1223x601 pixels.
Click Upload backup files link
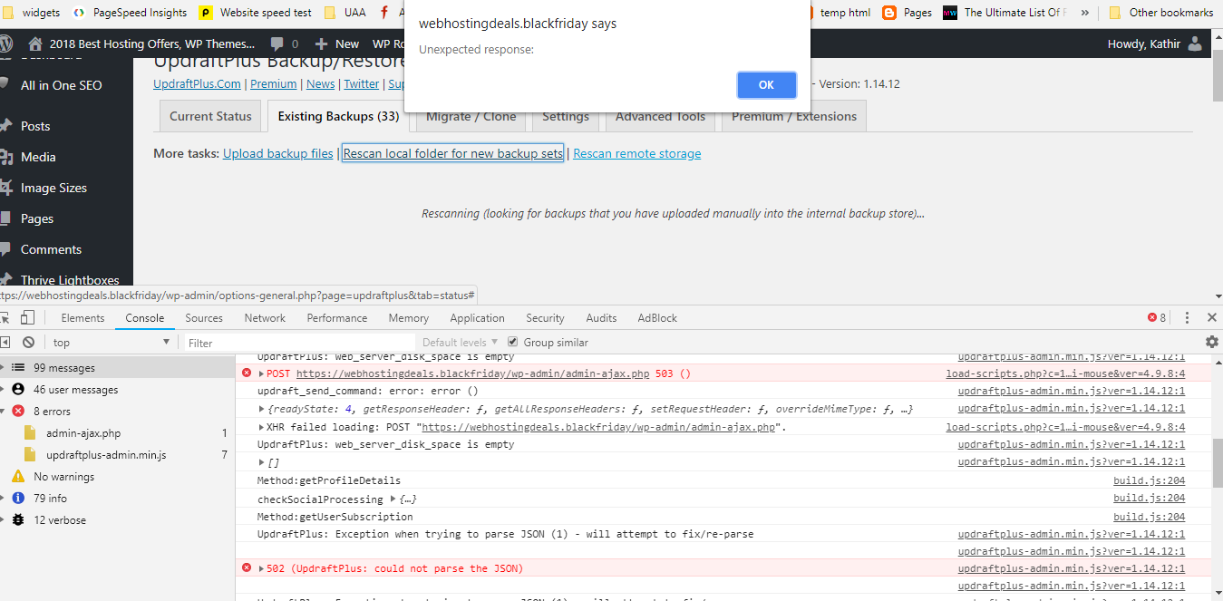pyautogui.click(x=278, y=153)
